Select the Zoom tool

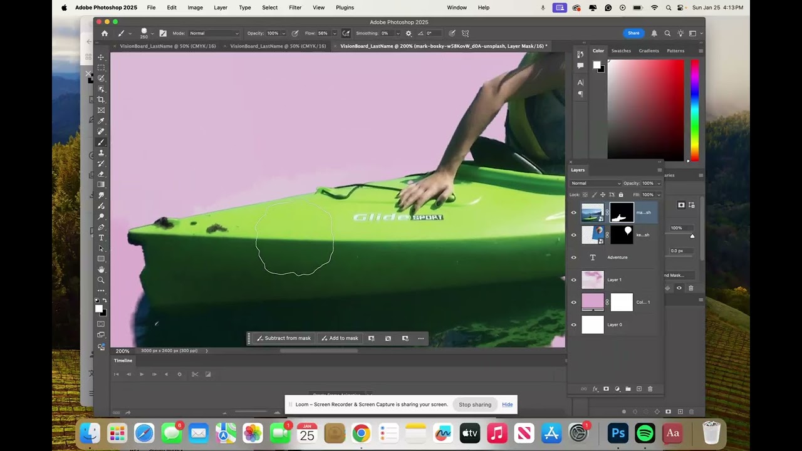[101, 280]
